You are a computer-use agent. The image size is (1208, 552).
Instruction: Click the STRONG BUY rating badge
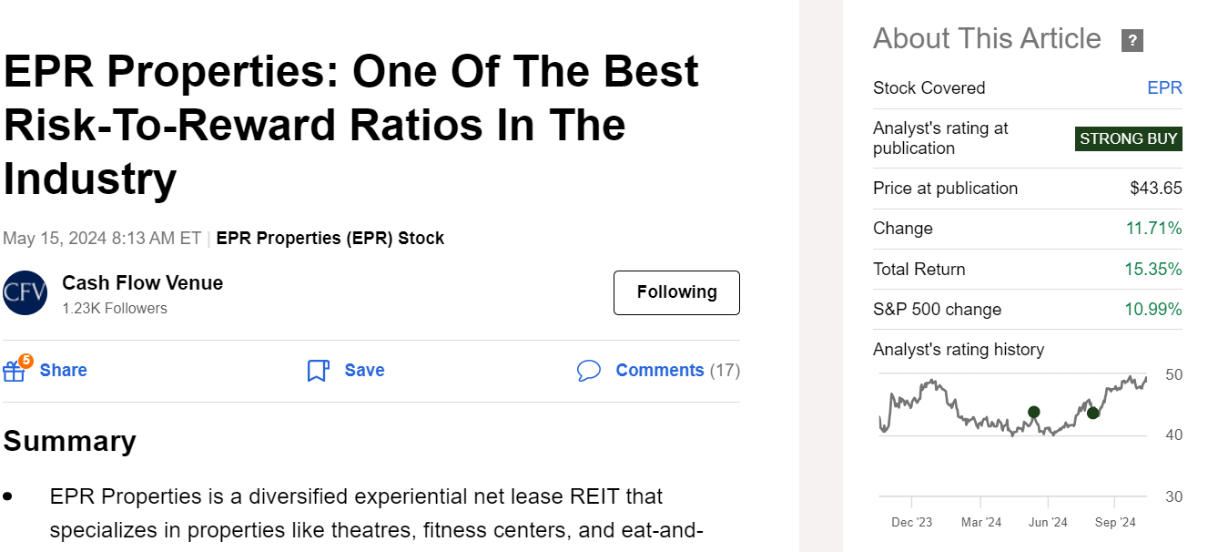click(x=1128, y=138)
